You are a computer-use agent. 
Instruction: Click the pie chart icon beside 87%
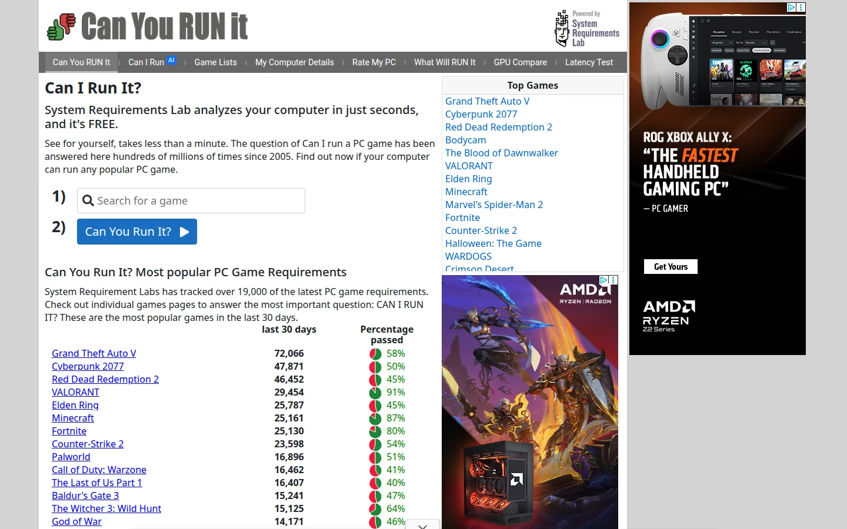pos(375,418)
